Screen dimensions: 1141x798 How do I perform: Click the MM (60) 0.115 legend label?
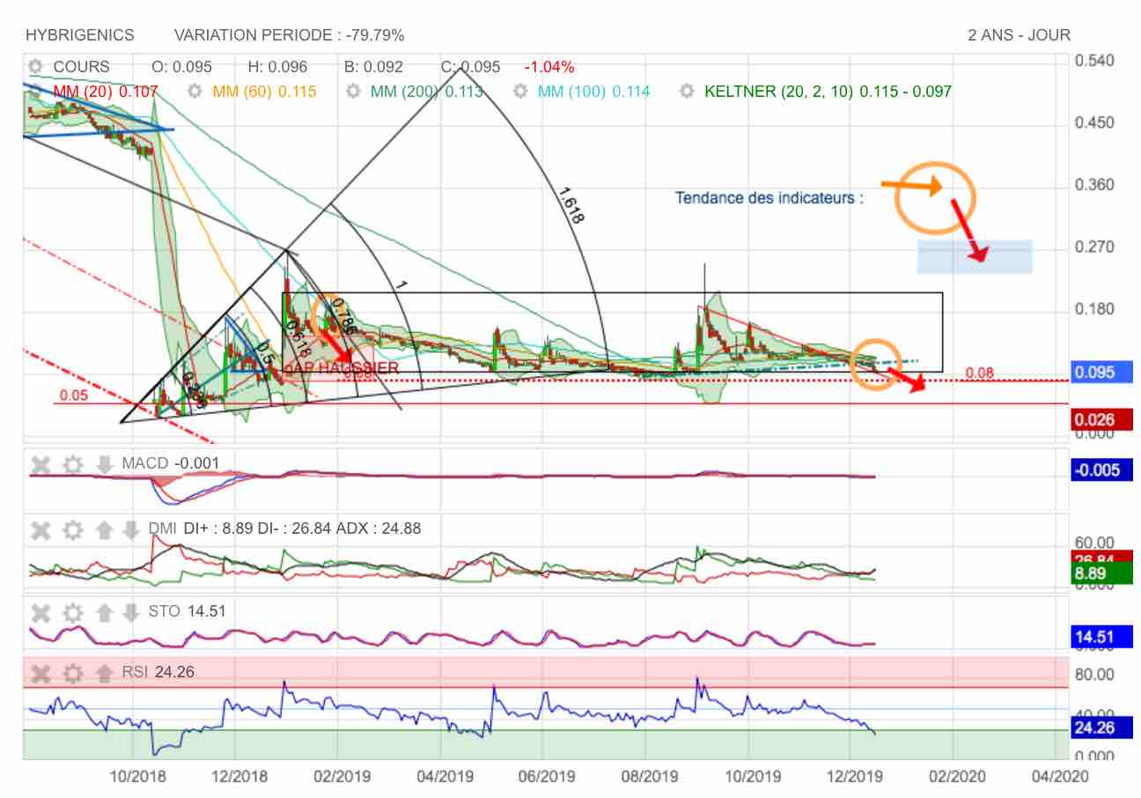point(264,91)
